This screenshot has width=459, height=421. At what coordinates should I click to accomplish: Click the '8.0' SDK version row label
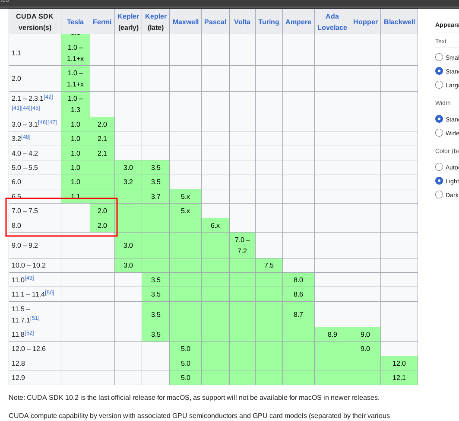tap(16, 225)
